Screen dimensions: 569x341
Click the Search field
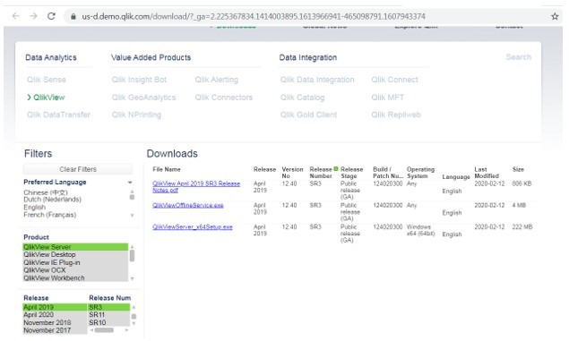click(518, 57)
